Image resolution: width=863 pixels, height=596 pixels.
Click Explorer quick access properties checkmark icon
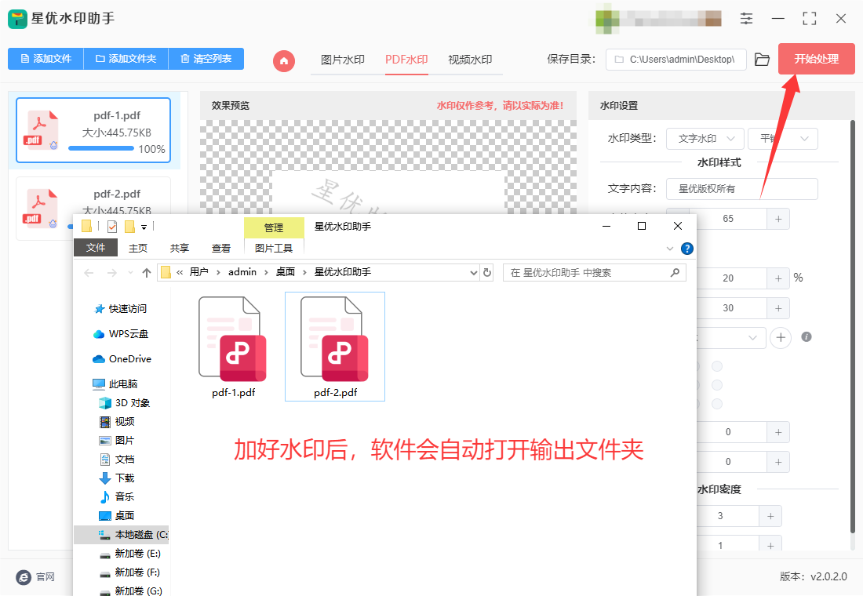click(112, 226)
